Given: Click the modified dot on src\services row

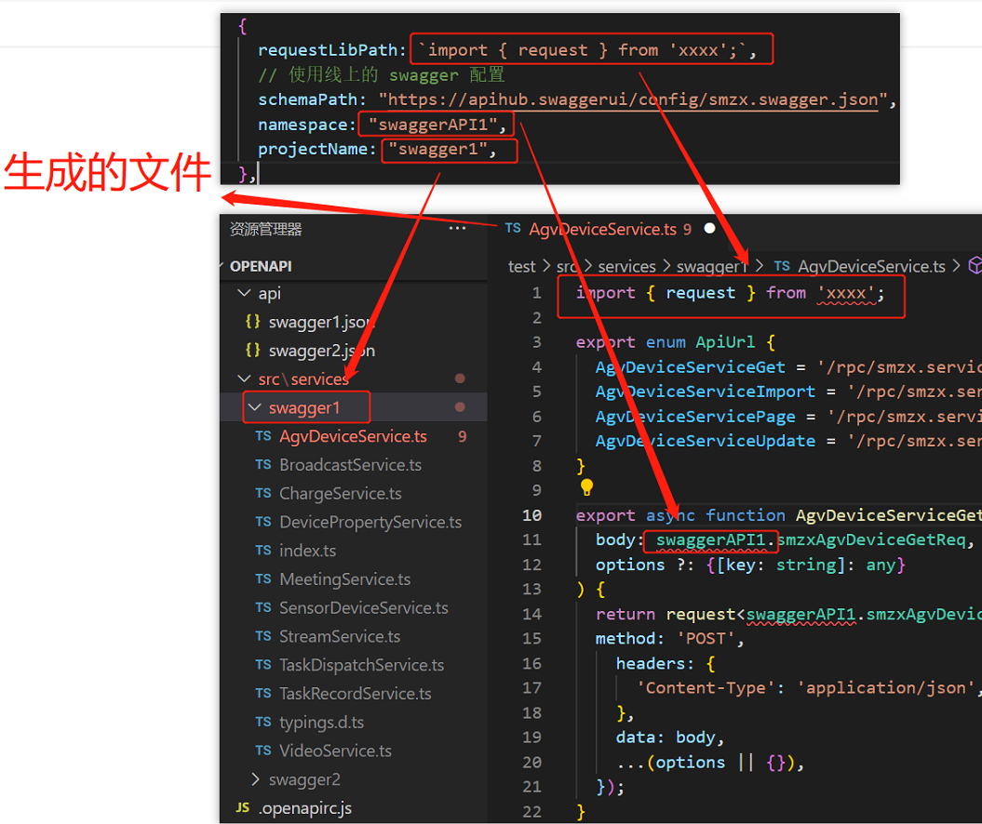Looking at the screenshot, I should pos(460,379).
